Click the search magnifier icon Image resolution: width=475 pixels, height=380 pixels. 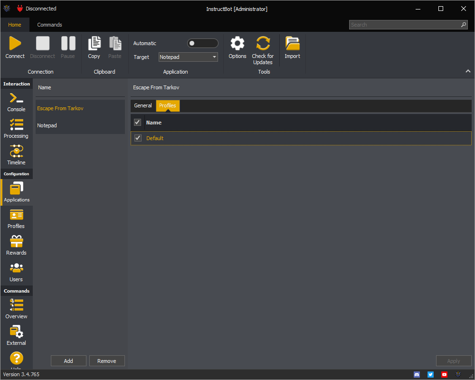(x=464, y=25)
